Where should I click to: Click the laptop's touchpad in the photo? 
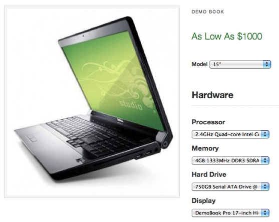point(32,138)
